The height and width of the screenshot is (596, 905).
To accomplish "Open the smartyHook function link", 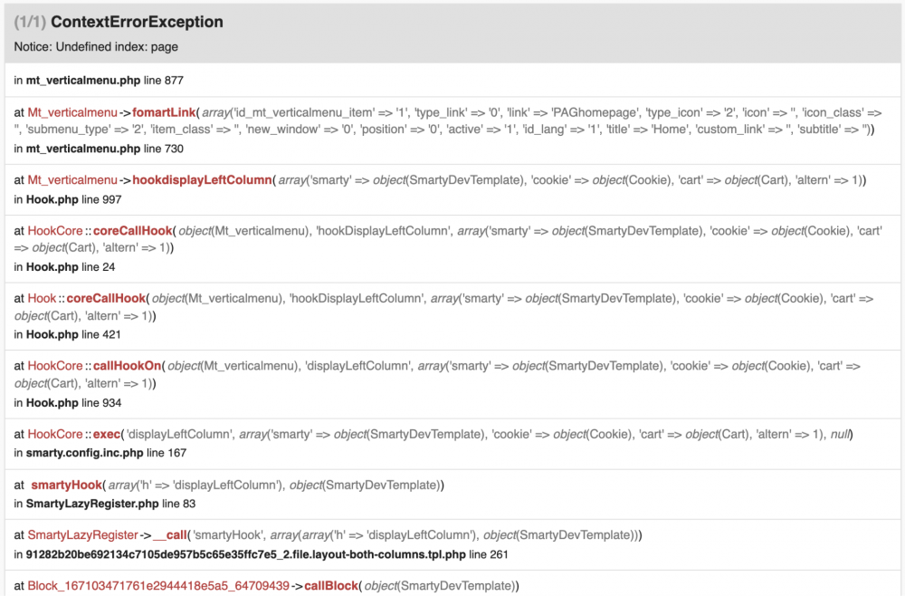I will tap(65, 485).
